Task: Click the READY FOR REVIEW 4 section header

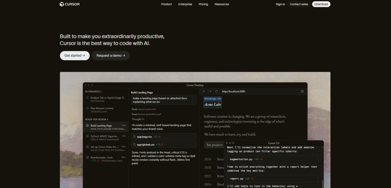Action: tap(97, 119)
